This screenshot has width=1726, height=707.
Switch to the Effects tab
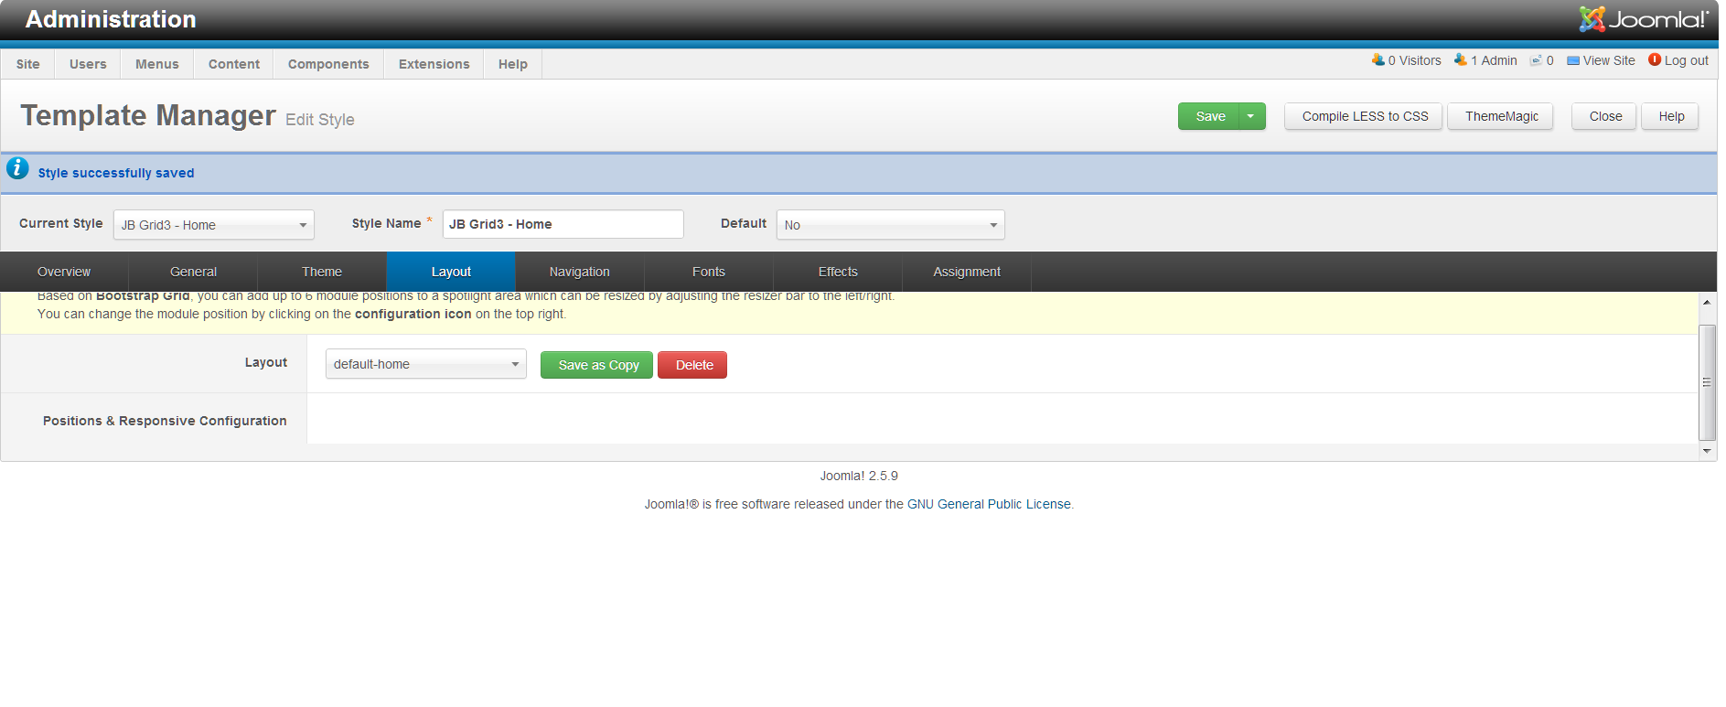[x=838, y=272]
